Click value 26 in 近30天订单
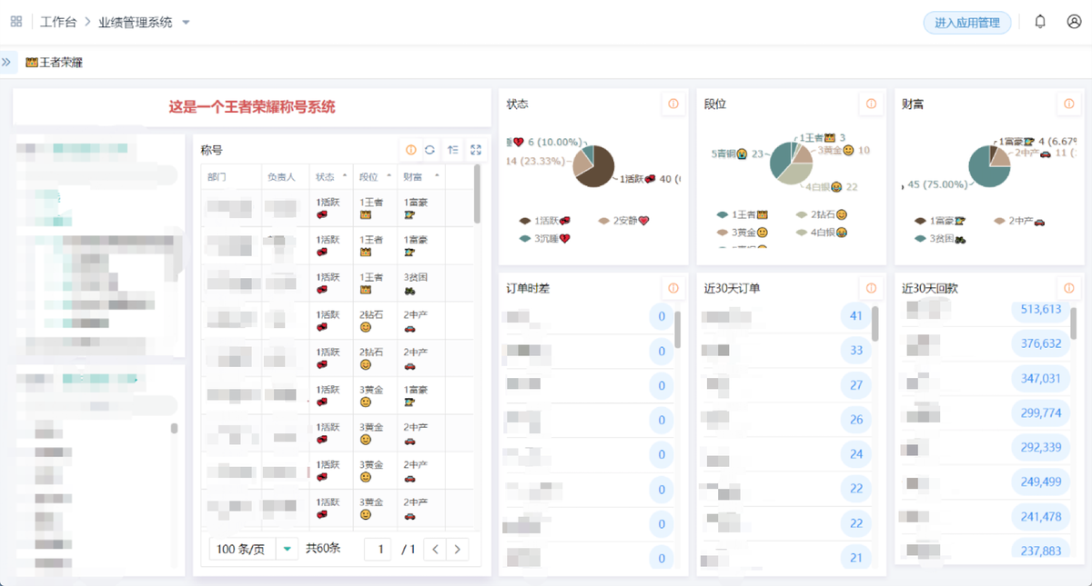 point(855,420)
